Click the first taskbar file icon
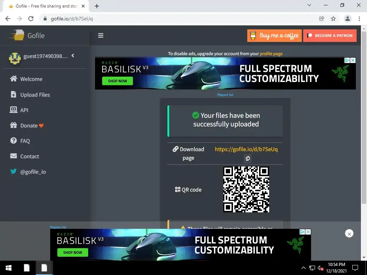Image resolution: width=367 pixels, height=275 pixels. 27,268
